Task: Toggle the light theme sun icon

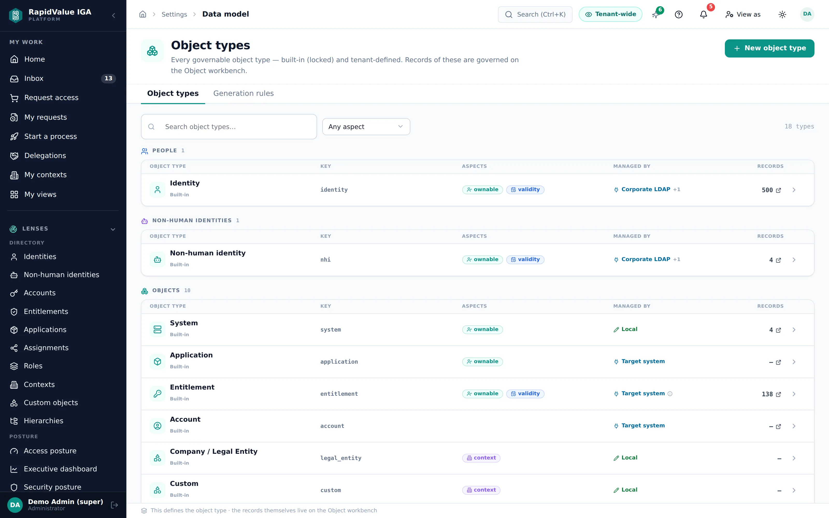Action: tap(782, 15)
